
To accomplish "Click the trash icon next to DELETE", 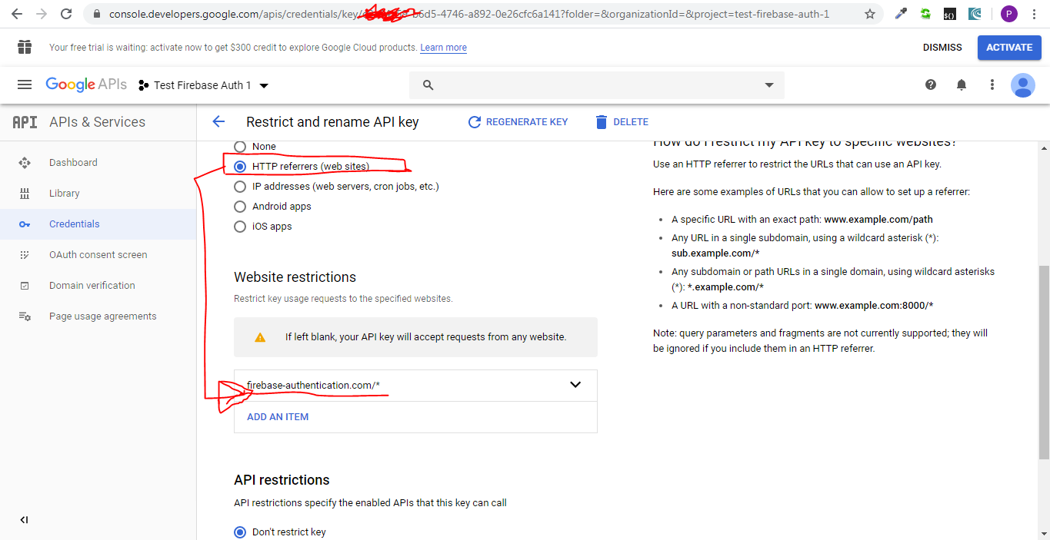I will (x=602, y=121).
